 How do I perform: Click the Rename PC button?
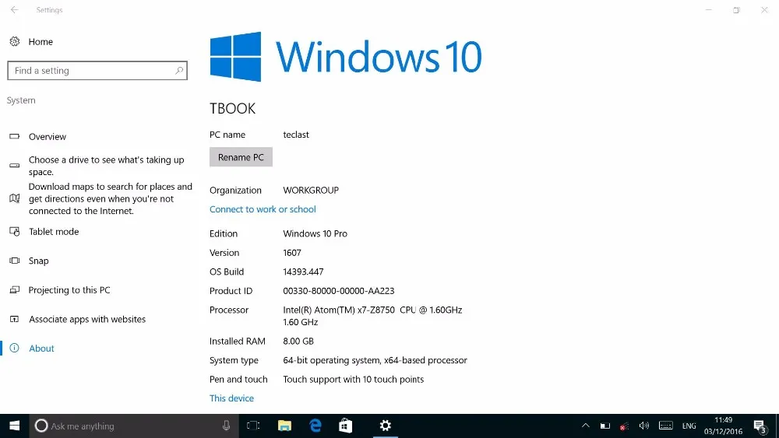[241, 157]
